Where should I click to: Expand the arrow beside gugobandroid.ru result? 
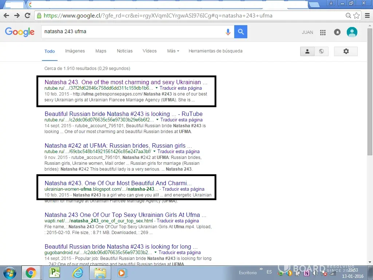point(156,252)
